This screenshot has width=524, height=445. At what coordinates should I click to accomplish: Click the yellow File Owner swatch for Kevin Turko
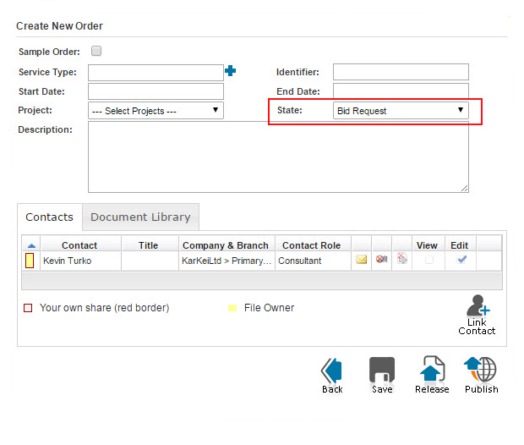[30, 261]
